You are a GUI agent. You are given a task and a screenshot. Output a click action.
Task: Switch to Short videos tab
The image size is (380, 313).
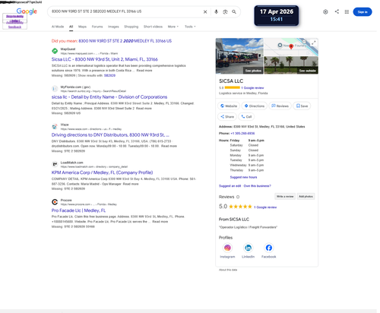(x=153, y=27)
